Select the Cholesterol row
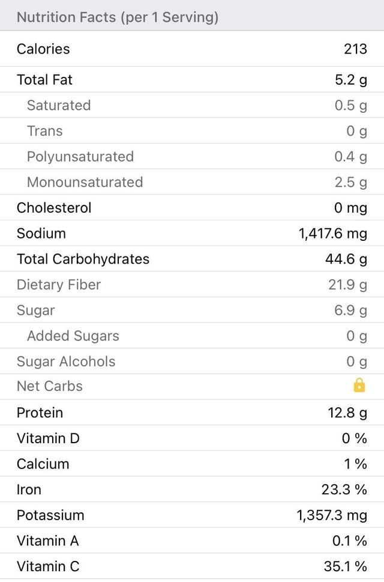Image resolution: width=384 pixels, height=582 pixels. 192,207
